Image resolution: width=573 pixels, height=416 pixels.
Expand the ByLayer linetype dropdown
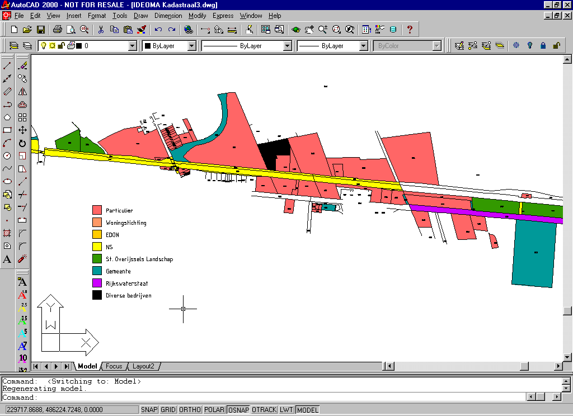287,46
